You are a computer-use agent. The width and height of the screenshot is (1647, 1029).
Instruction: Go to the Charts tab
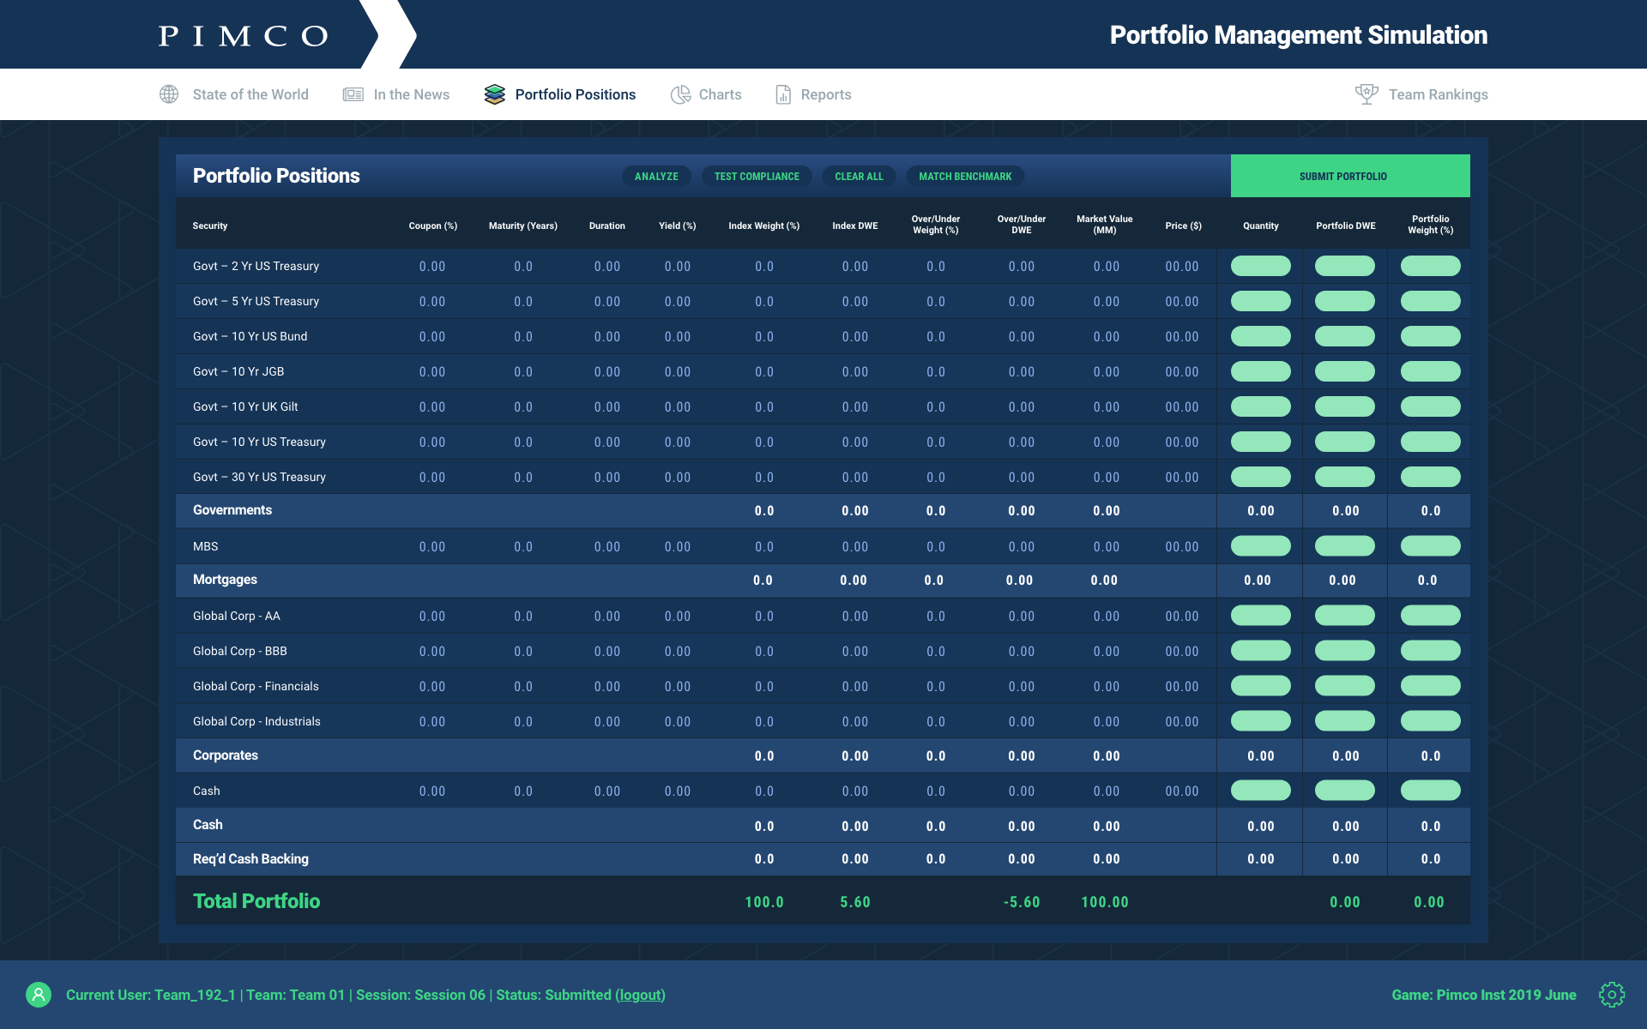706,94
